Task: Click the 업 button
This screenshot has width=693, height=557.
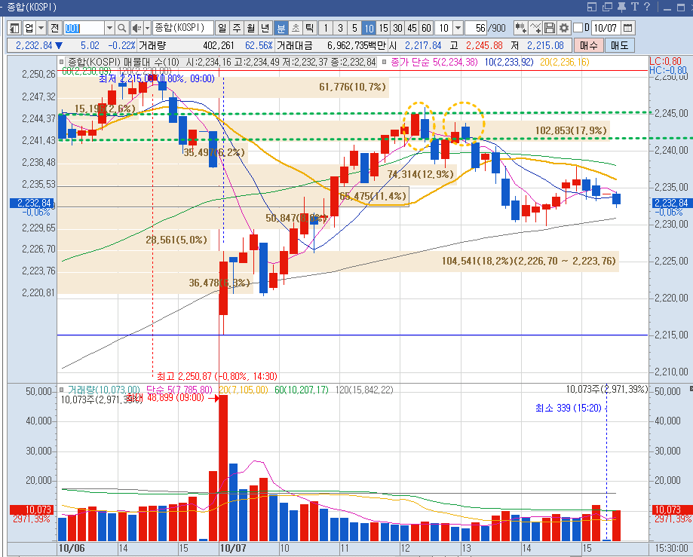Action: pyautogui.click(x=29, y=29)
